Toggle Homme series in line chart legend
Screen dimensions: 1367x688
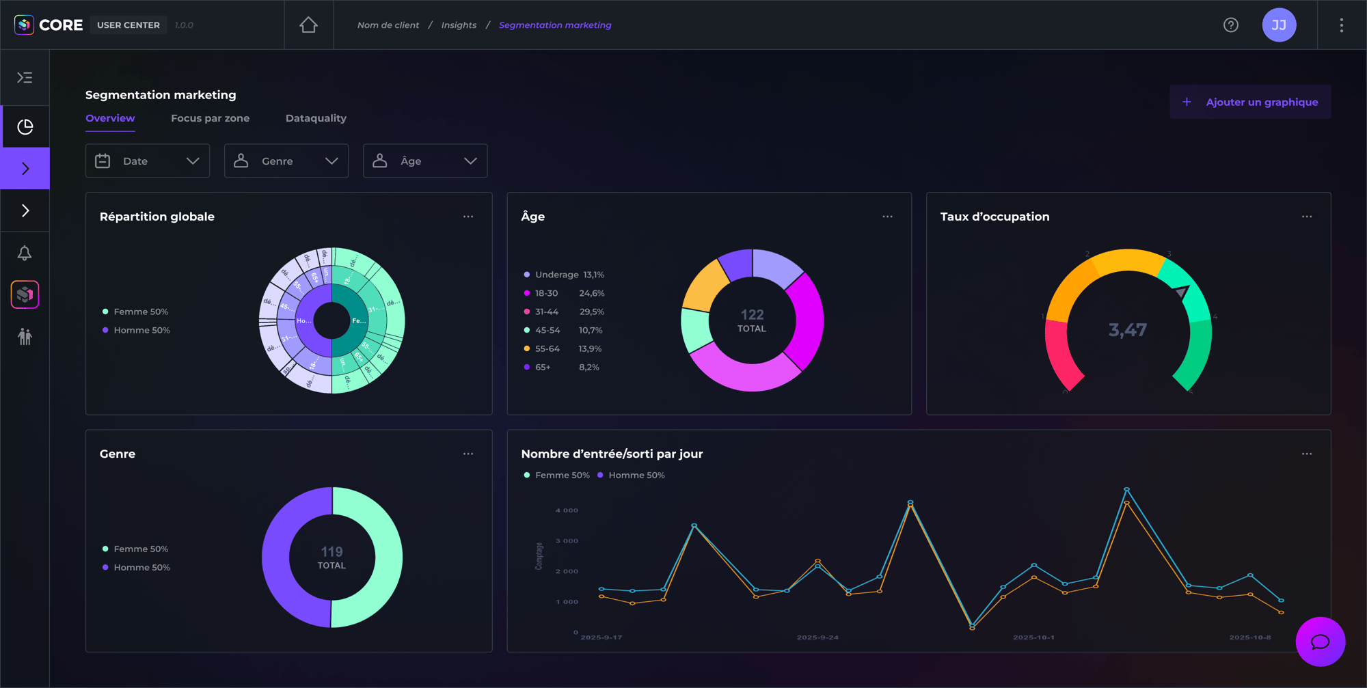(631, 476)
